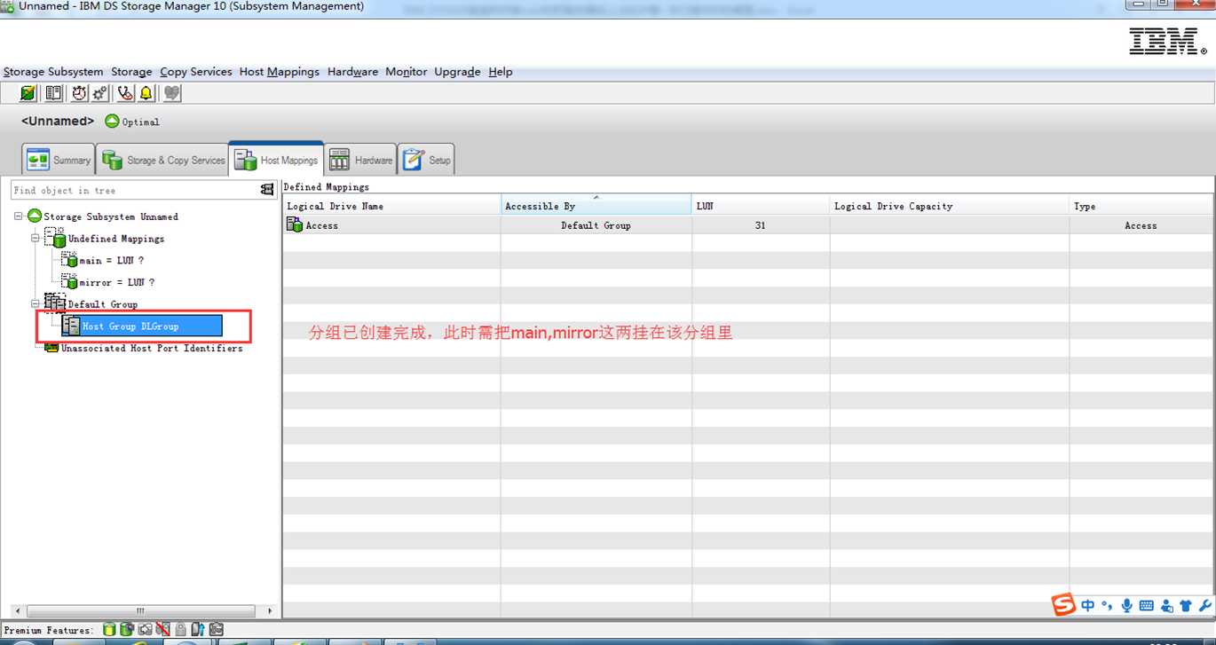Screen dimensions: 1216x645
Task: Click the Sogou S input method logo
Action: tap(1063, 605)
